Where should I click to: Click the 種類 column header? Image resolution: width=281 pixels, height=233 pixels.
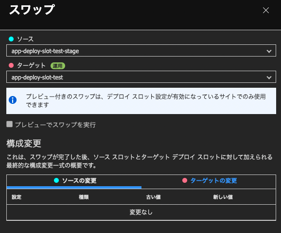click(x=84, y=197)
